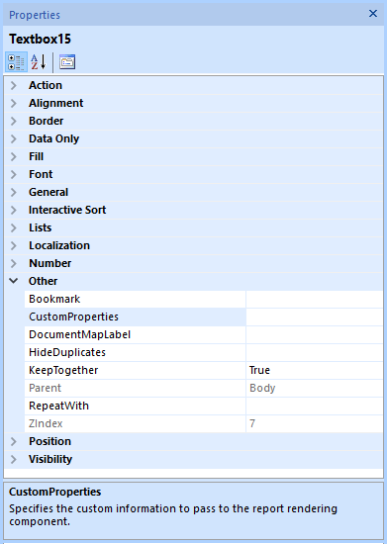Switch to Categorized view icon
This screenshot has width=387, height=544.
pyautogui.click(x=16, y=62)
